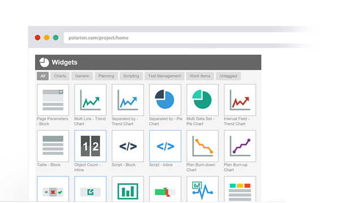The height and width of the screenshot is (203, 362).
Task: Click the 'Page Parameters - Block' label
Action: pos(53,121)
